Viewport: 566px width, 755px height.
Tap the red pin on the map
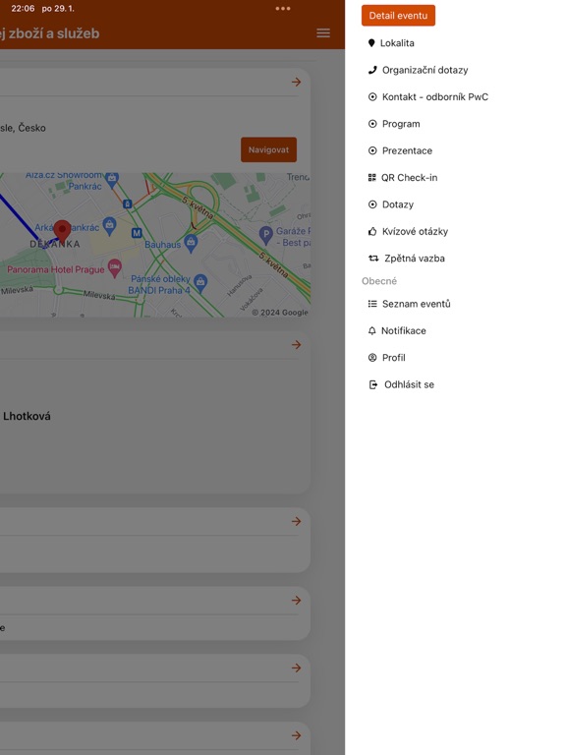pos(62,230)
